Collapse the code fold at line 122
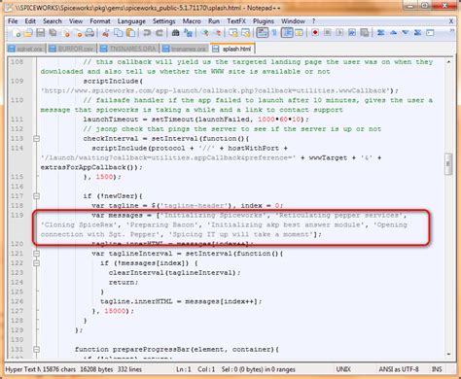This screenshot has height=379, width=461. click(x=36, y=263)
